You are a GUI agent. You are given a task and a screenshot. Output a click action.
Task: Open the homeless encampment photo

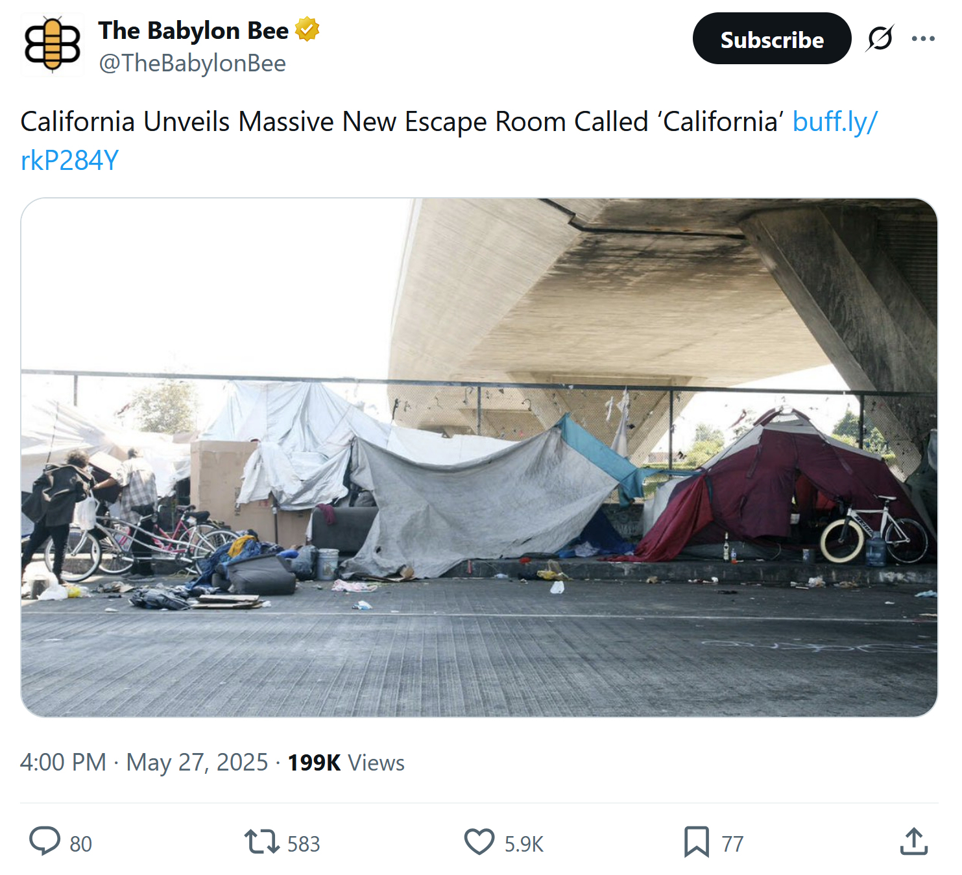click(479, 457)
